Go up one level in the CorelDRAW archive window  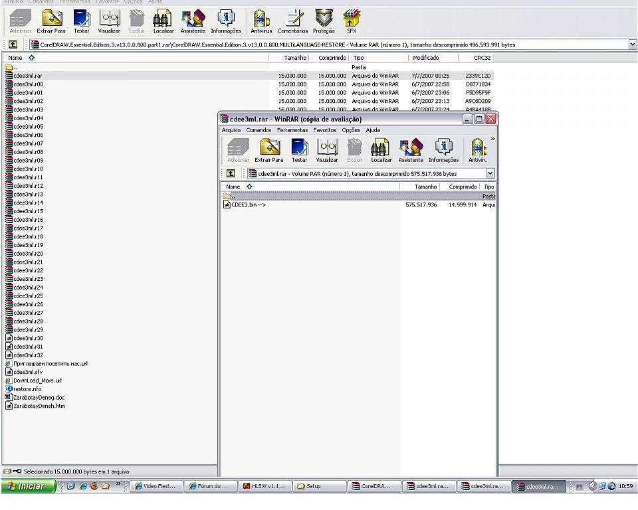(13, 44)
